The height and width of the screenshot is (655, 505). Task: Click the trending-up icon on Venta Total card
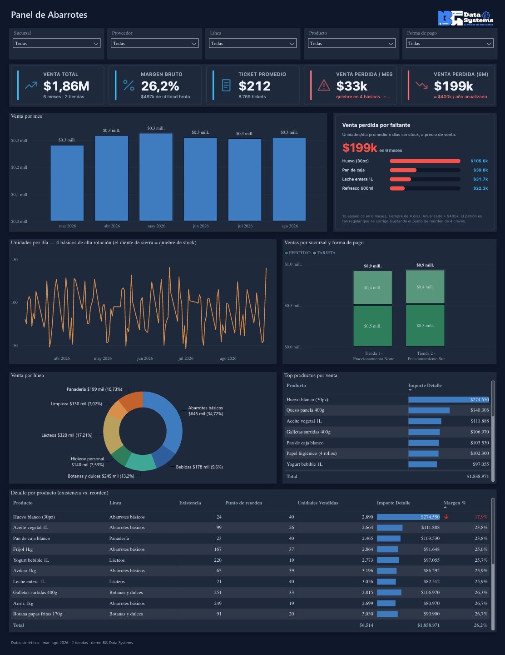tap(31, 85)
